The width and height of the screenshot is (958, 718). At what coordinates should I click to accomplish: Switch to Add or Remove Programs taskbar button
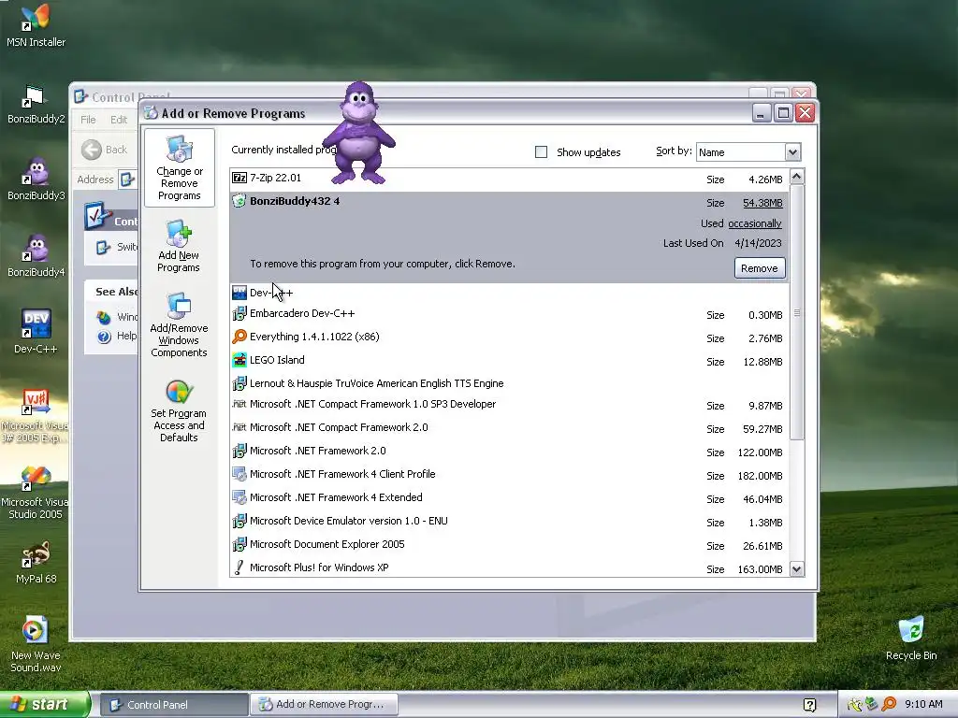[x=325, y=705]
